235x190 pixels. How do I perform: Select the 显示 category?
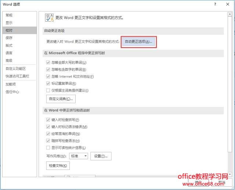pyautogui.click(x=19, y=23)
